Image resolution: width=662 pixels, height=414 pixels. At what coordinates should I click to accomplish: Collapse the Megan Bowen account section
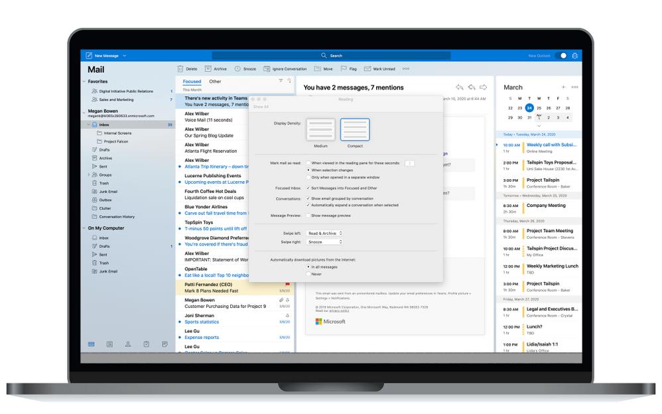(84, 112)
